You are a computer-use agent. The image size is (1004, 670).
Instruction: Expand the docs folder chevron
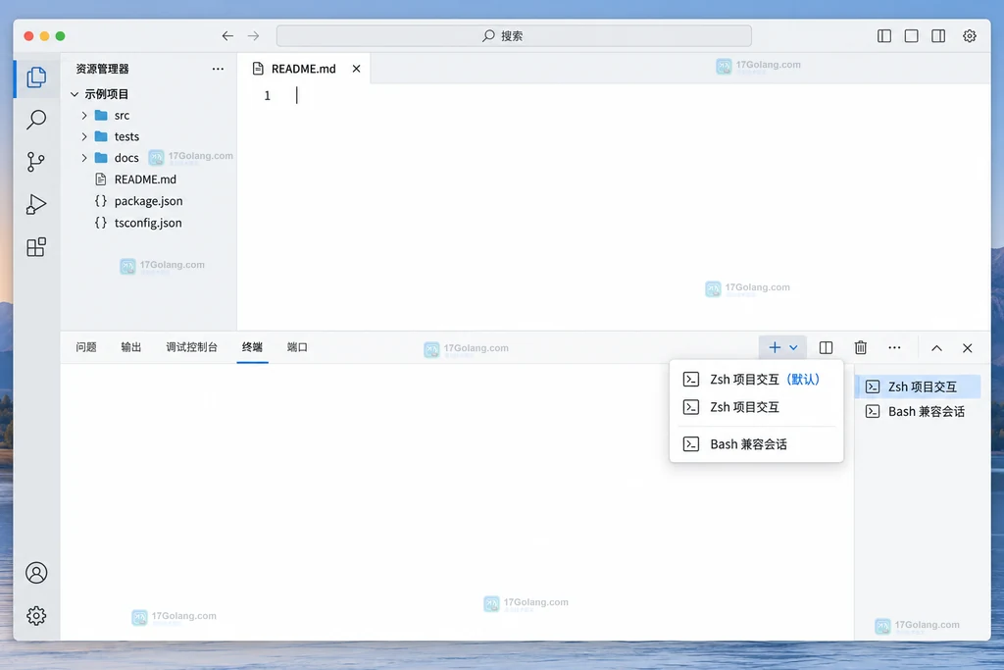84,158
